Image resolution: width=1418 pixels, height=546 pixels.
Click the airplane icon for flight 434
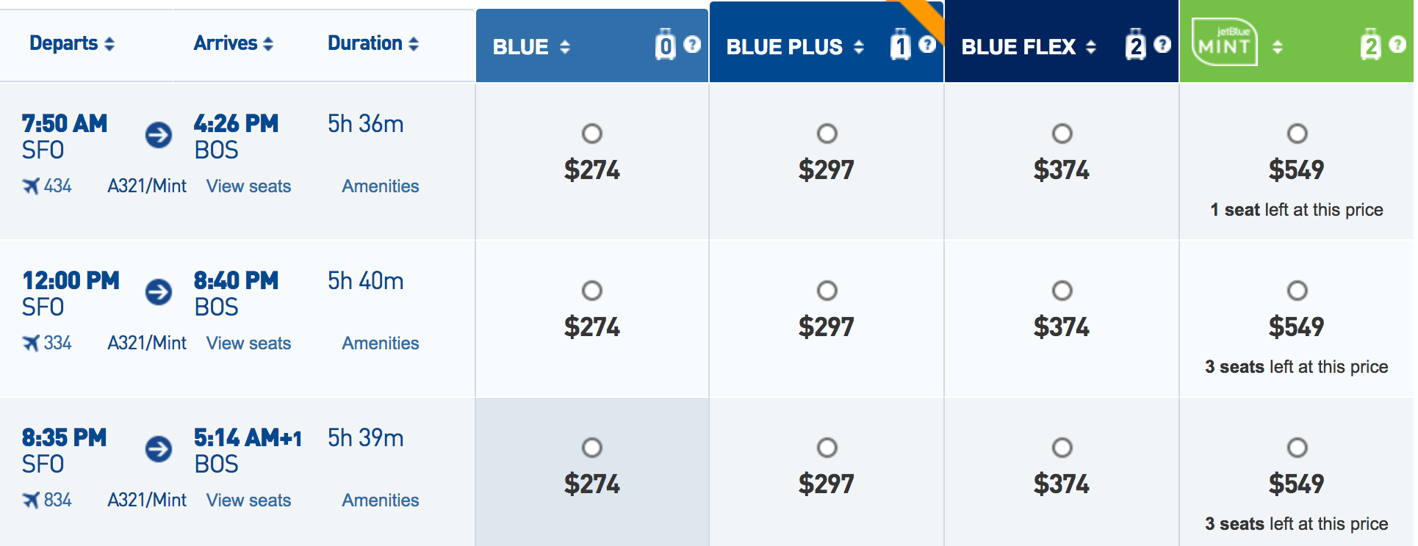[31, 186]
